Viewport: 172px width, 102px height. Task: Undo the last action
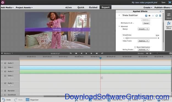click(x=7, y=100)
